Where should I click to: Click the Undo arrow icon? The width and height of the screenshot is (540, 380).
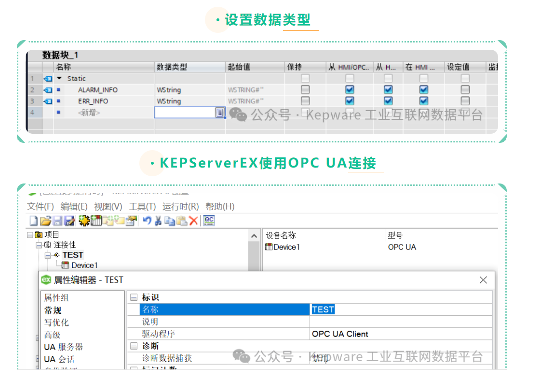click(x=147, y=220)
